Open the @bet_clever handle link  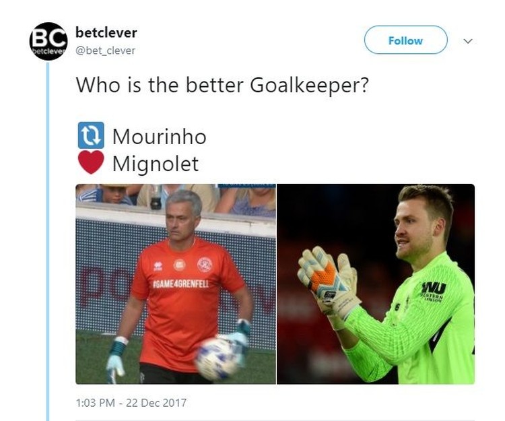point(105,51)
